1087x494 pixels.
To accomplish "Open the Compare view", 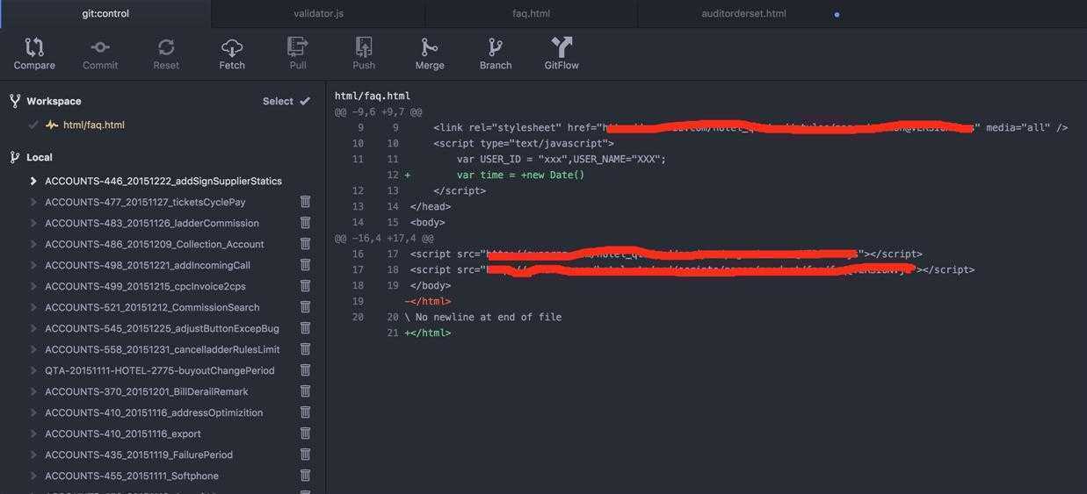I will pos(34,54).
